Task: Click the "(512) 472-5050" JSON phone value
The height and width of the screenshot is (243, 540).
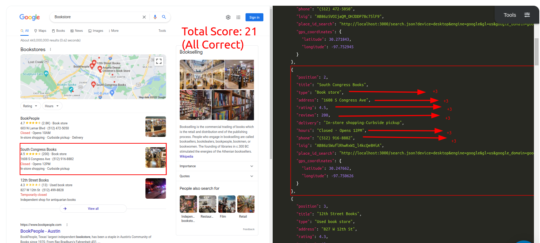Action: point(335,9)
